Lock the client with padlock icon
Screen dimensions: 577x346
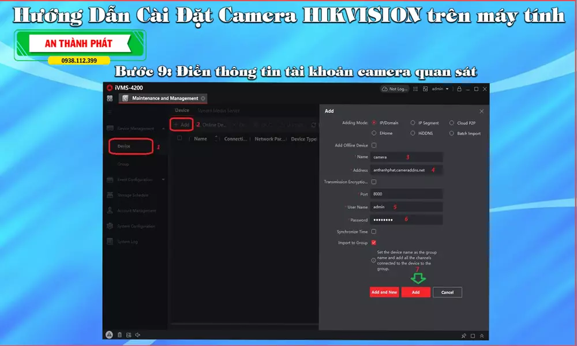(459, 89)
